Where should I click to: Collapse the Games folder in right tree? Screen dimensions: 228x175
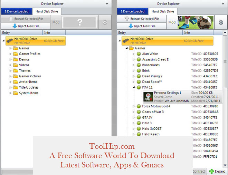[x=127, y=48]
